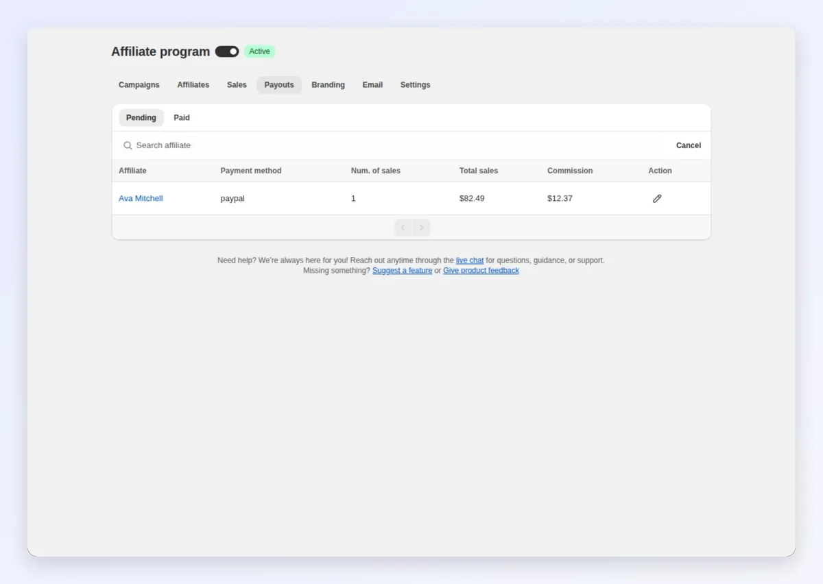
Task: Go to next page arrow
Action: tap(422, 228)
